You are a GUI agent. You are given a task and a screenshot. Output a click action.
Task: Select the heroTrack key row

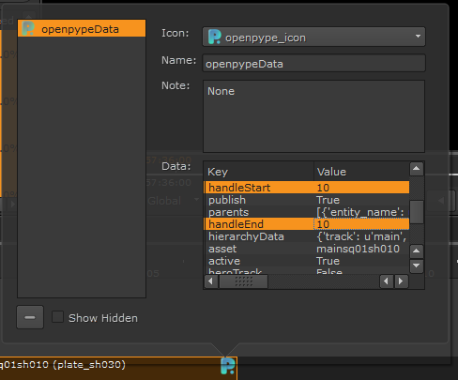[x=259, y=271]
